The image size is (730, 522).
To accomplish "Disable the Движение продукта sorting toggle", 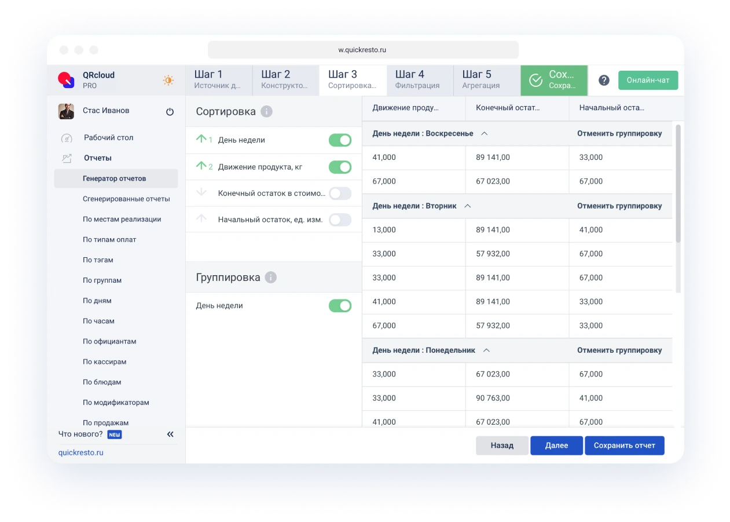I will point(340,166).
